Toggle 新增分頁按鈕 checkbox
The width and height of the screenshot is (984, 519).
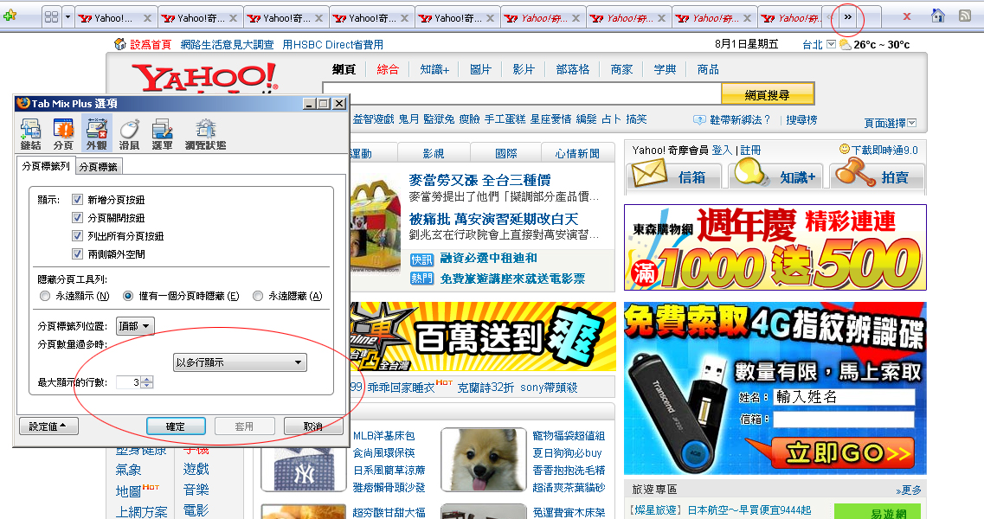pos(77,200)
